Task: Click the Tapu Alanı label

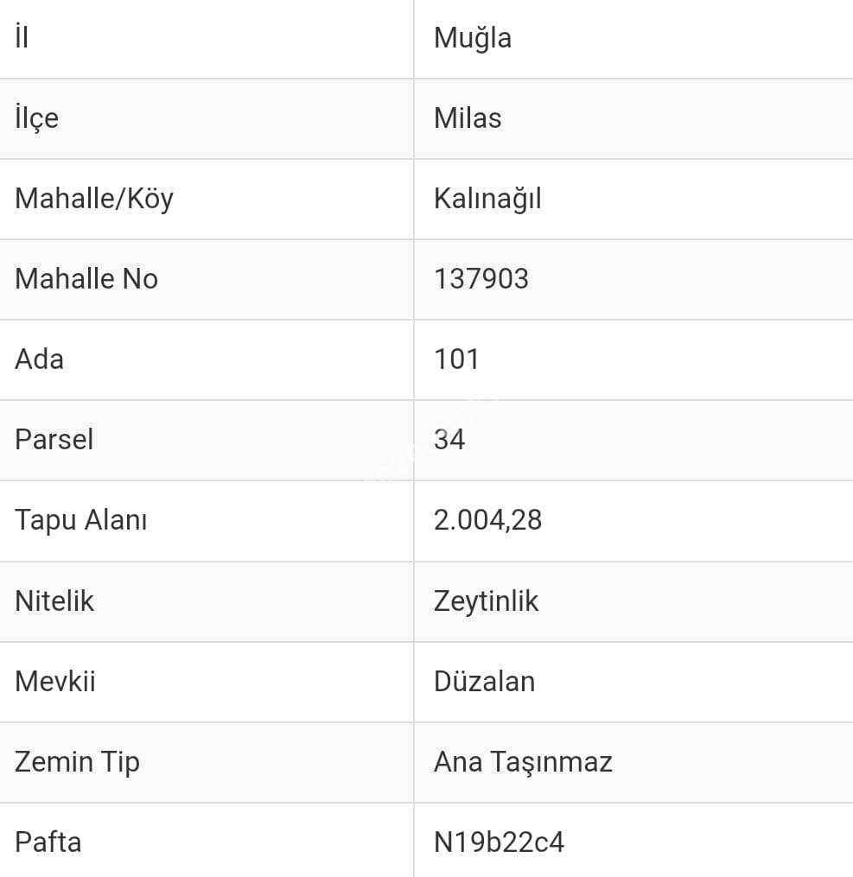Action: (x=80, y=520)
